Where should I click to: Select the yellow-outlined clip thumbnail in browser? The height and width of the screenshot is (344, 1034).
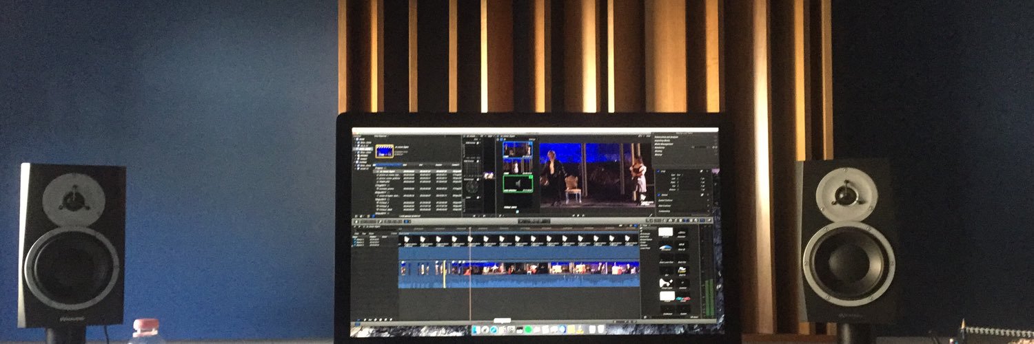point(384,150)
